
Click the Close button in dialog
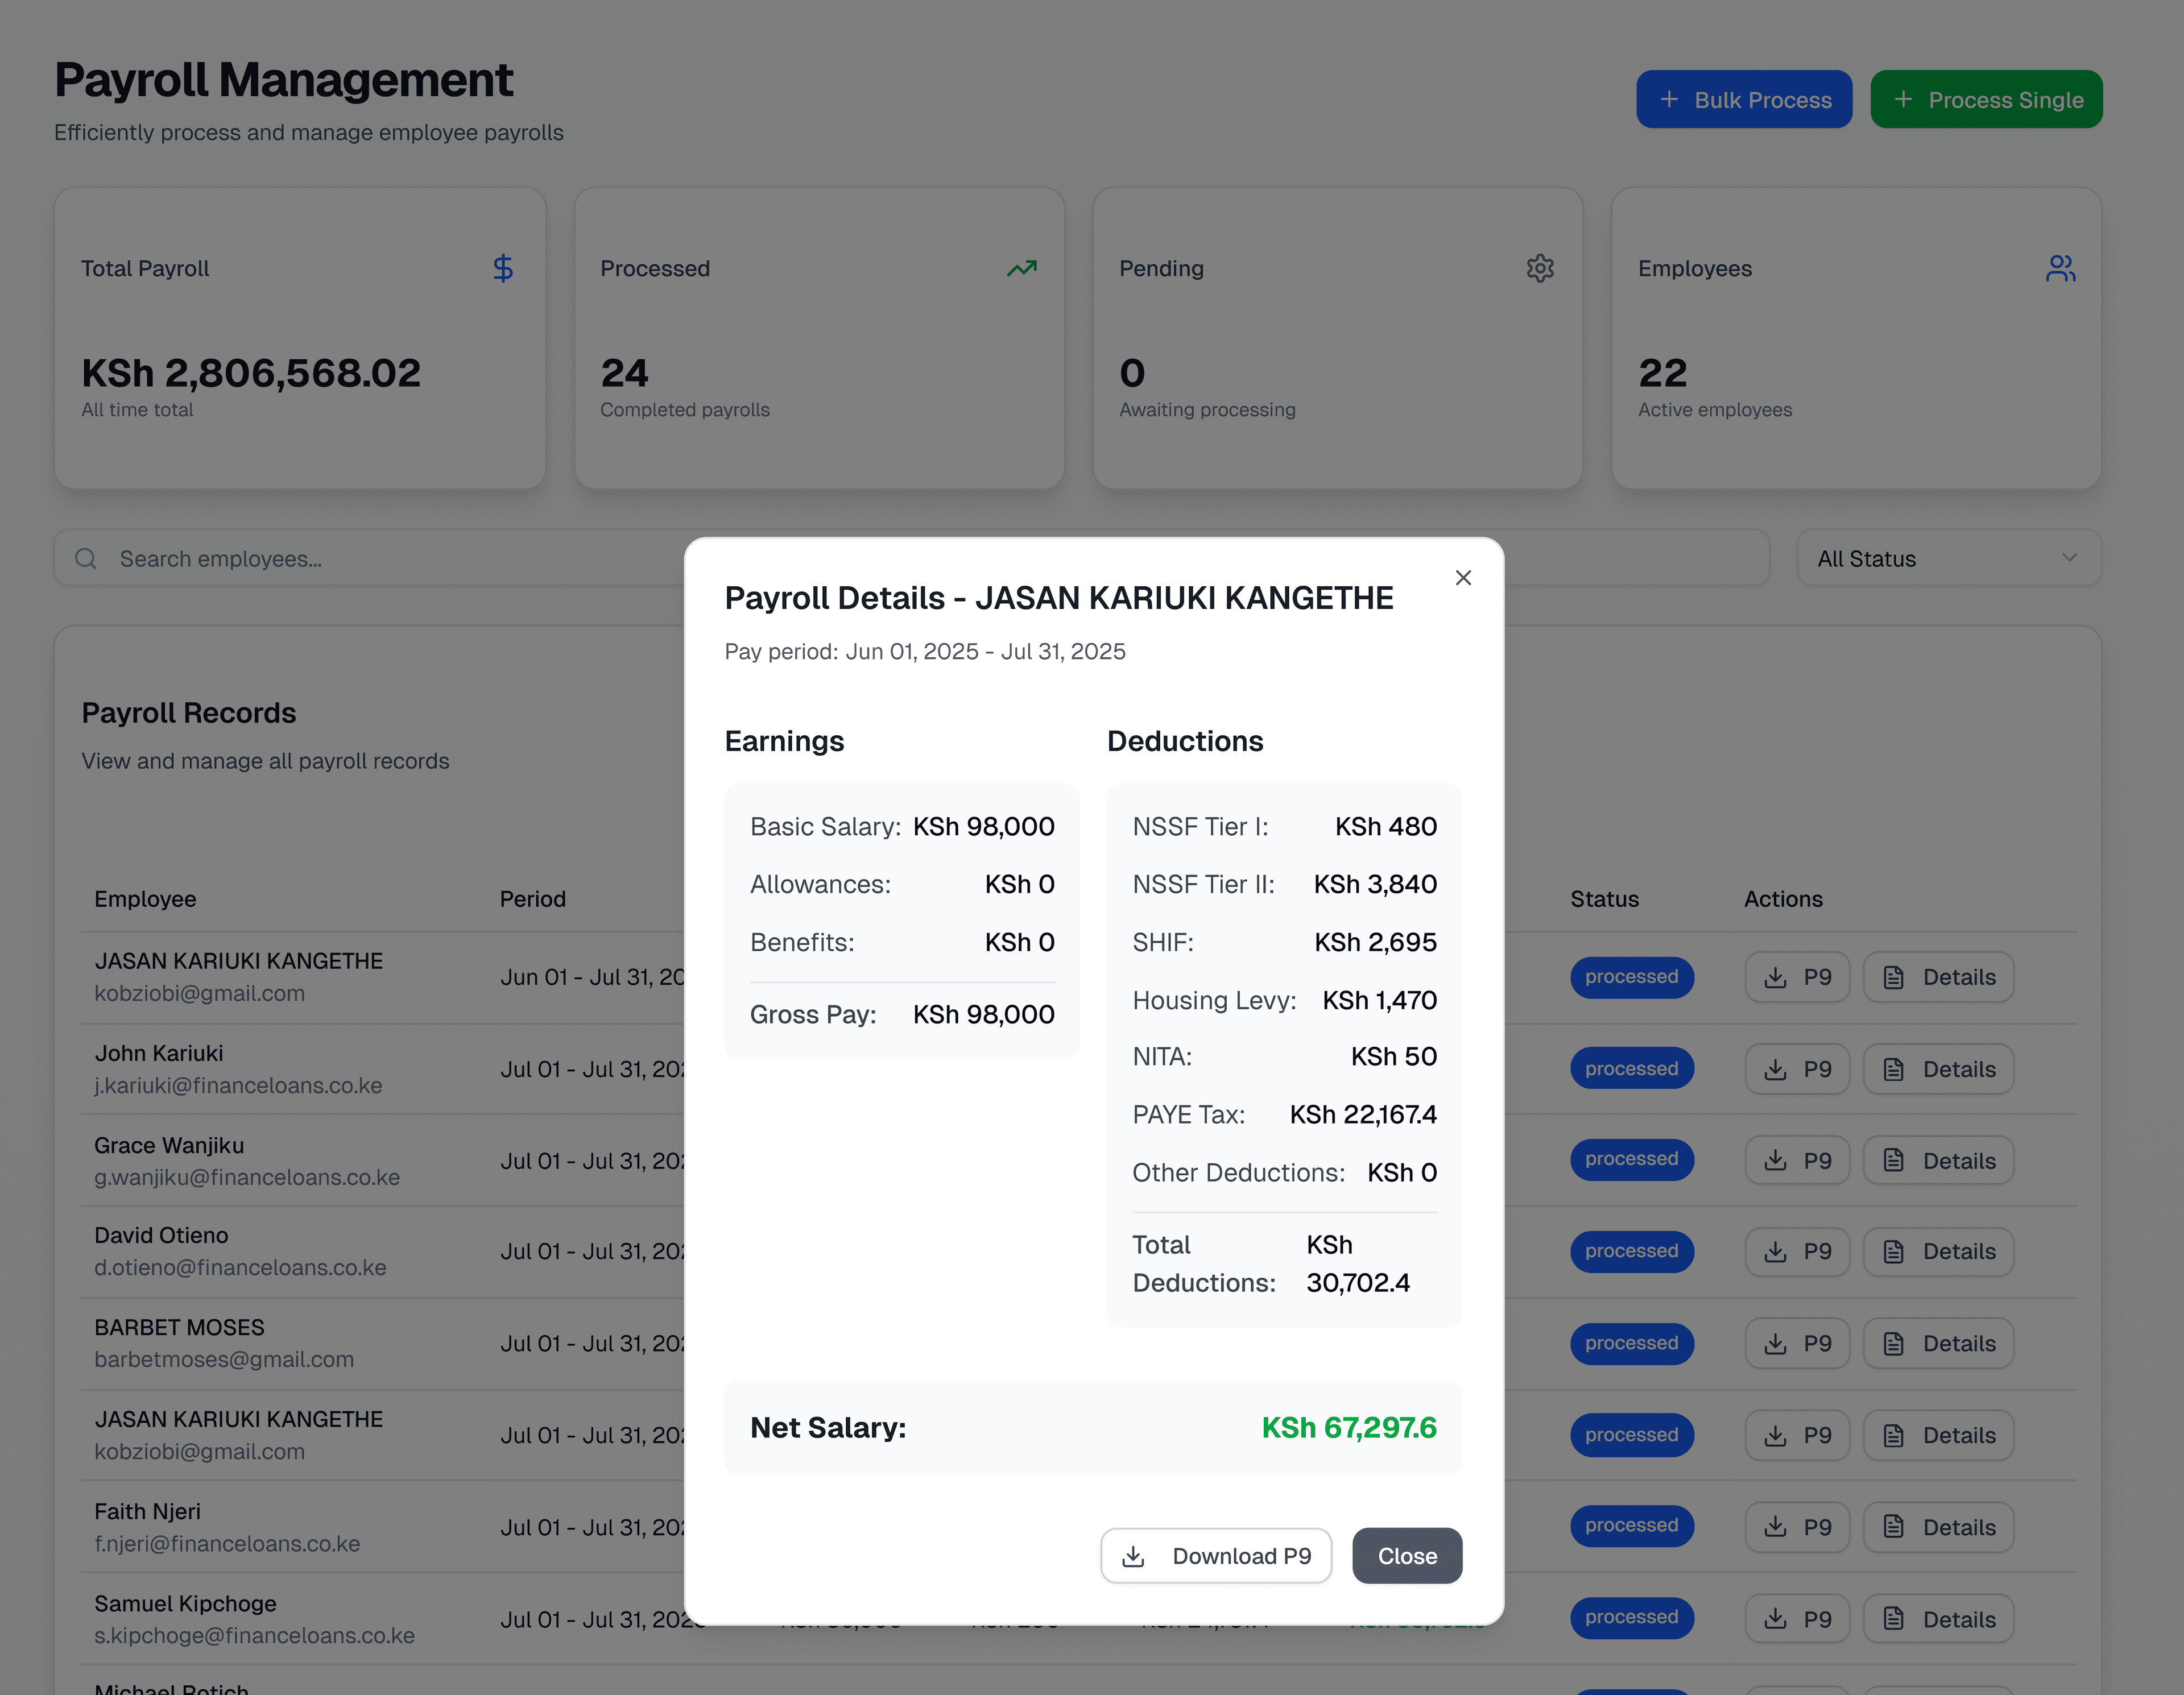(1407, 1556)
